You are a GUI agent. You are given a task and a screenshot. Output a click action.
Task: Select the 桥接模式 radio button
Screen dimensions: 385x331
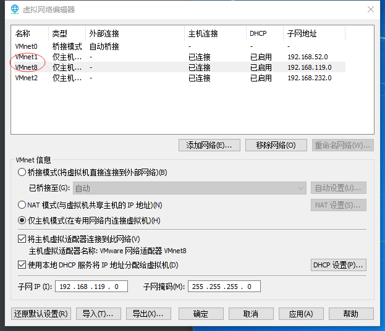point(22,172)
